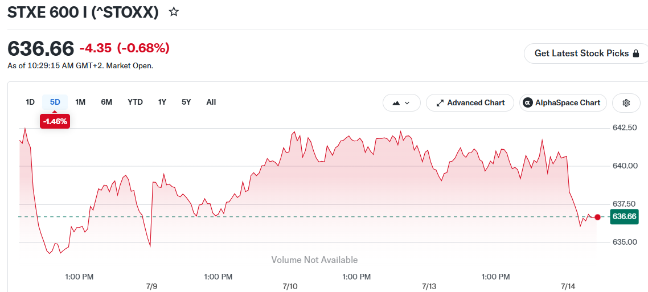Image resolution: width=648 pixels, height=292 pixels.
Task: Select the 1D time range
Action: 30,102
